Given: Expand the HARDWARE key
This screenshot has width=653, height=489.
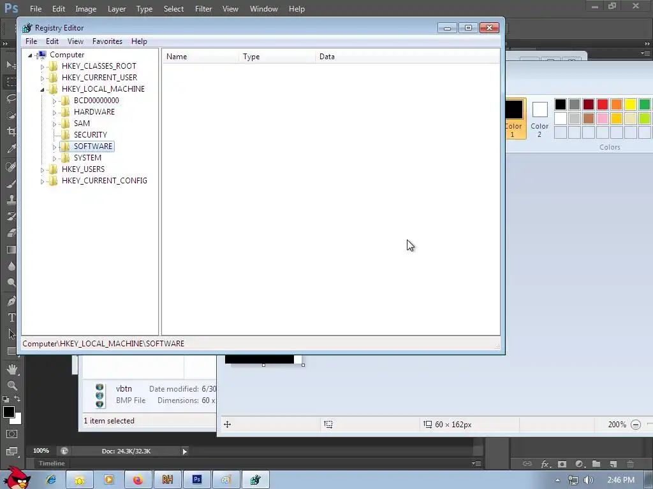Looking at the screenshot, I should [x=54, y=112].
